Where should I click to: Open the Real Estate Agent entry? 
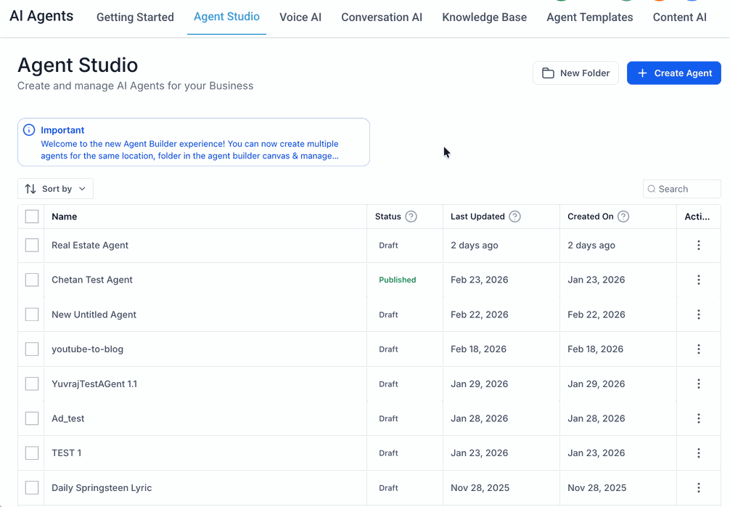tap(90, 245)
